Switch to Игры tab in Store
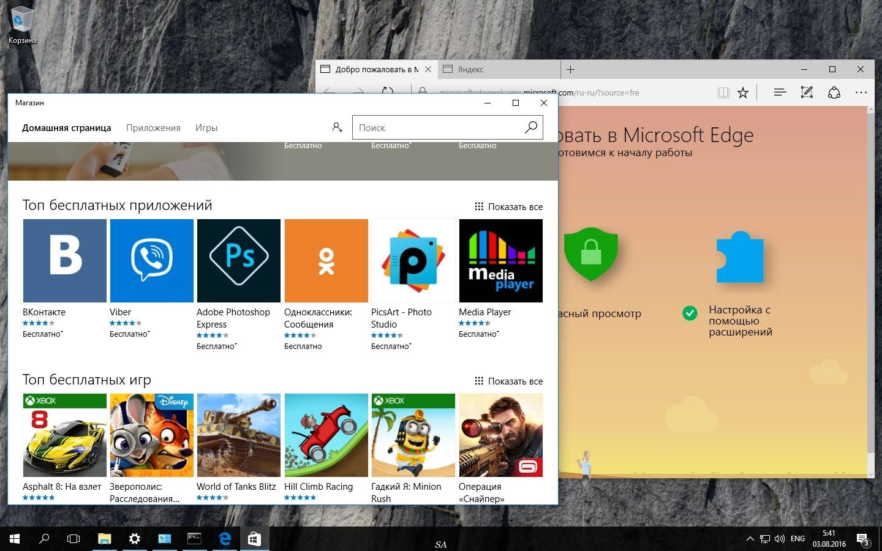Viewport: 882px width, 551px height. pyautogui.click(x=206, y=128)
